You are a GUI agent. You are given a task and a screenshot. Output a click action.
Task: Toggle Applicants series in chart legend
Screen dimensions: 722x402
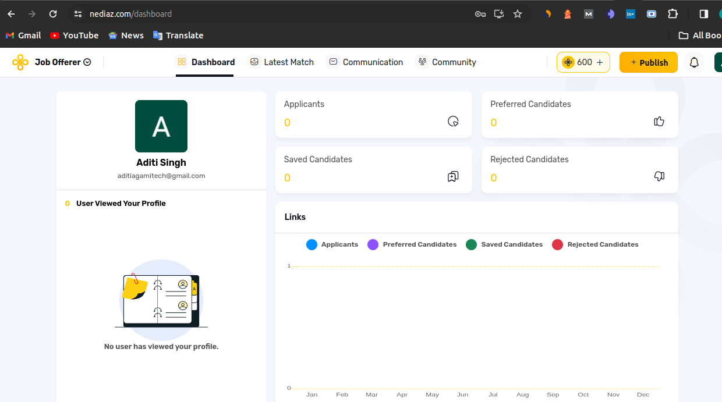click(x=332, y=244)
